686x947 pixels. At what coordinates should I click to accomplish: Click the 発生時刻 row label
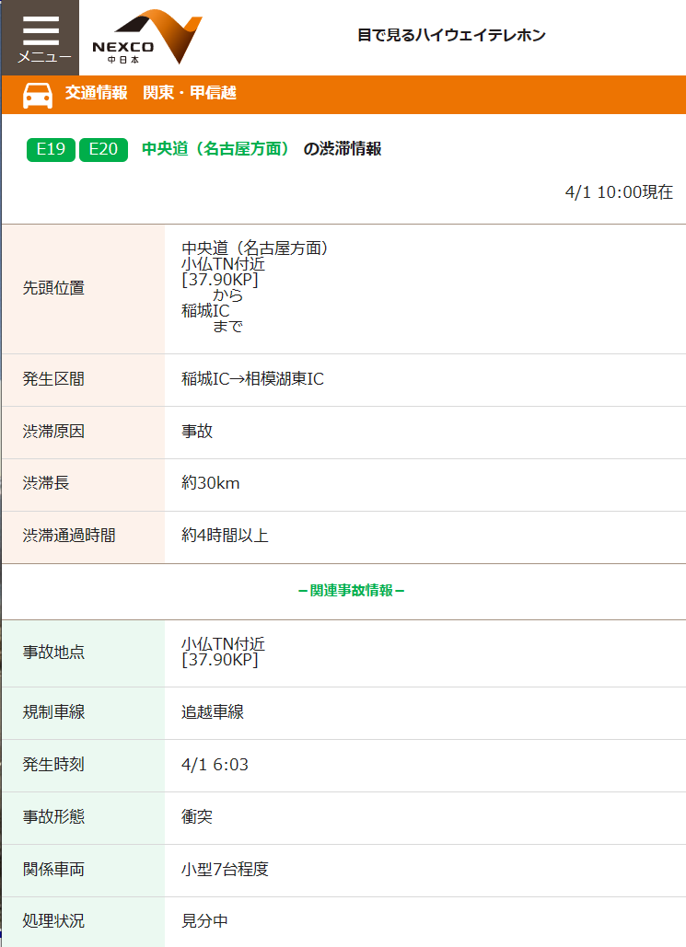coord(53,765)
